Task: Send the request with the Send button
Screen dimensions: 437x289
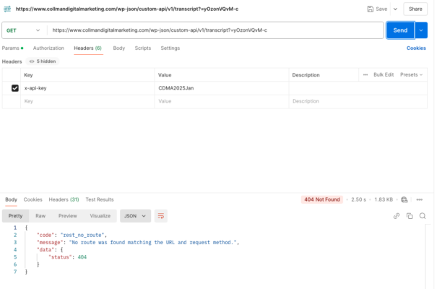Action: [x=400, y=30]
